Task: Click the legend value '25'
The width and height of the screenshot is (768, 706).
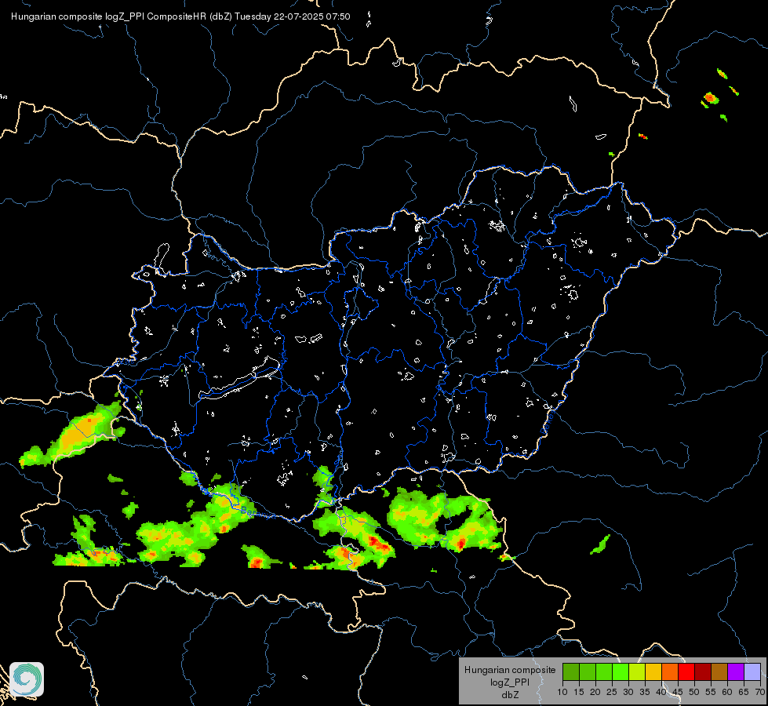Action: (612, 692)
